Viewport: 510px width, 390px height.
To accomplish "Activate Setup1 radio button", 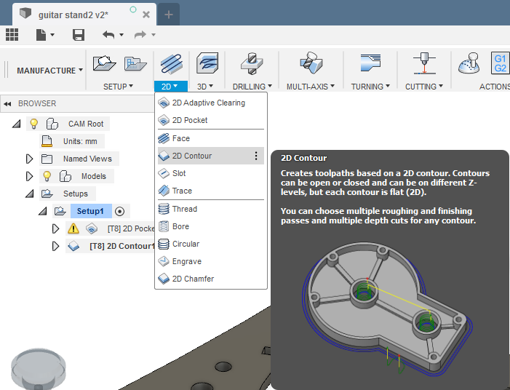I will point(120,212).
